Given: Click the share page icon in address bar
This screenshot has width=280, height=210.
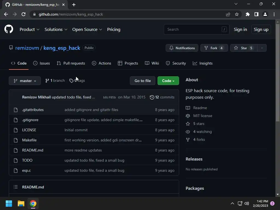Looking at the screenshot, I should [228, 14].
